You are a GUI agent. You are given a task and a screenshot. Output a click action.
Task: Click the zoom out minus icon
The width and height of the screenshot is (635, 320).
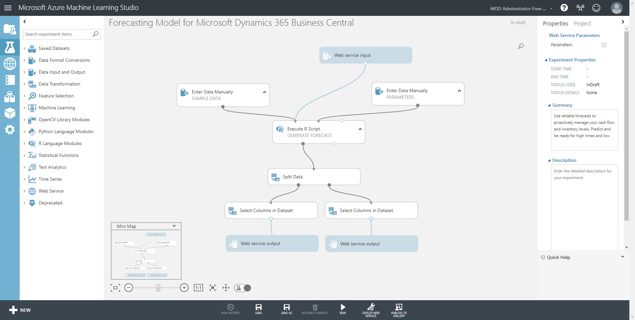pos(129,288)
